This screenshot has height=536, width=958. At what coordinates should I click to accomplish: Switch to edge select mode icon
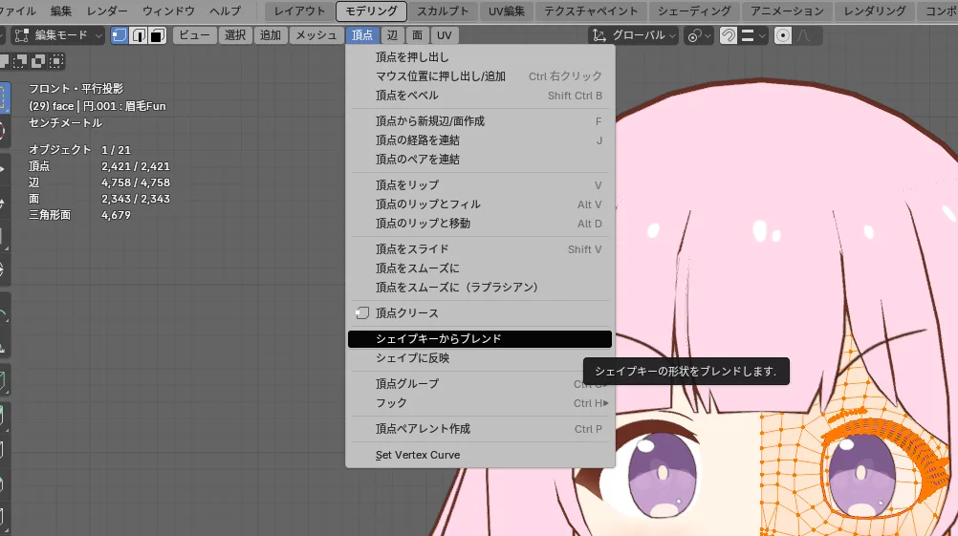139,35
